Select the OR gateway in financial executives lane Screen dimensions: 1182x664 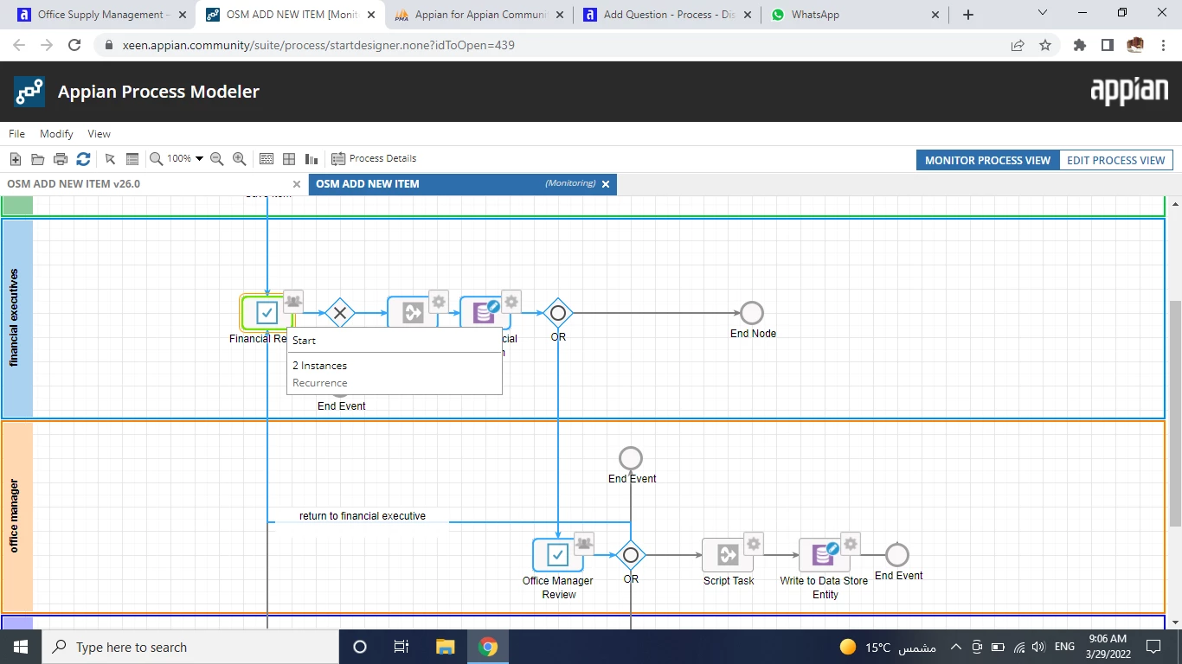pyautogui.click(x=558, y=313)
